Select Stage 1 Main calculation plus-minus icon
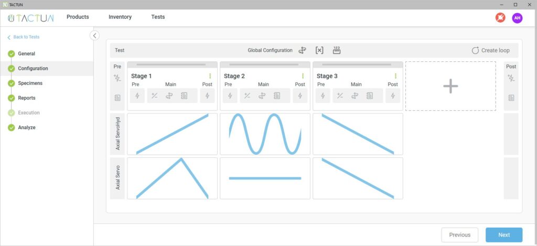Image resolution: width=537 pixels, height=246 pixels. pos(155,95)
